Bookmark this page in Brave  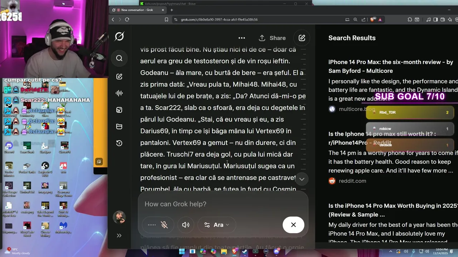(x=166, y=20)
